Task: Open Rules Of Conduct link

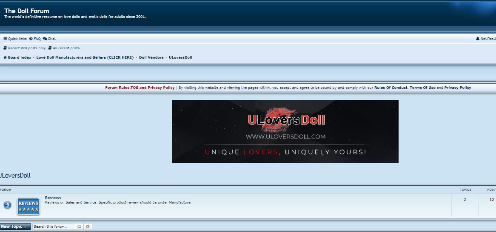Action: [391, 88]
